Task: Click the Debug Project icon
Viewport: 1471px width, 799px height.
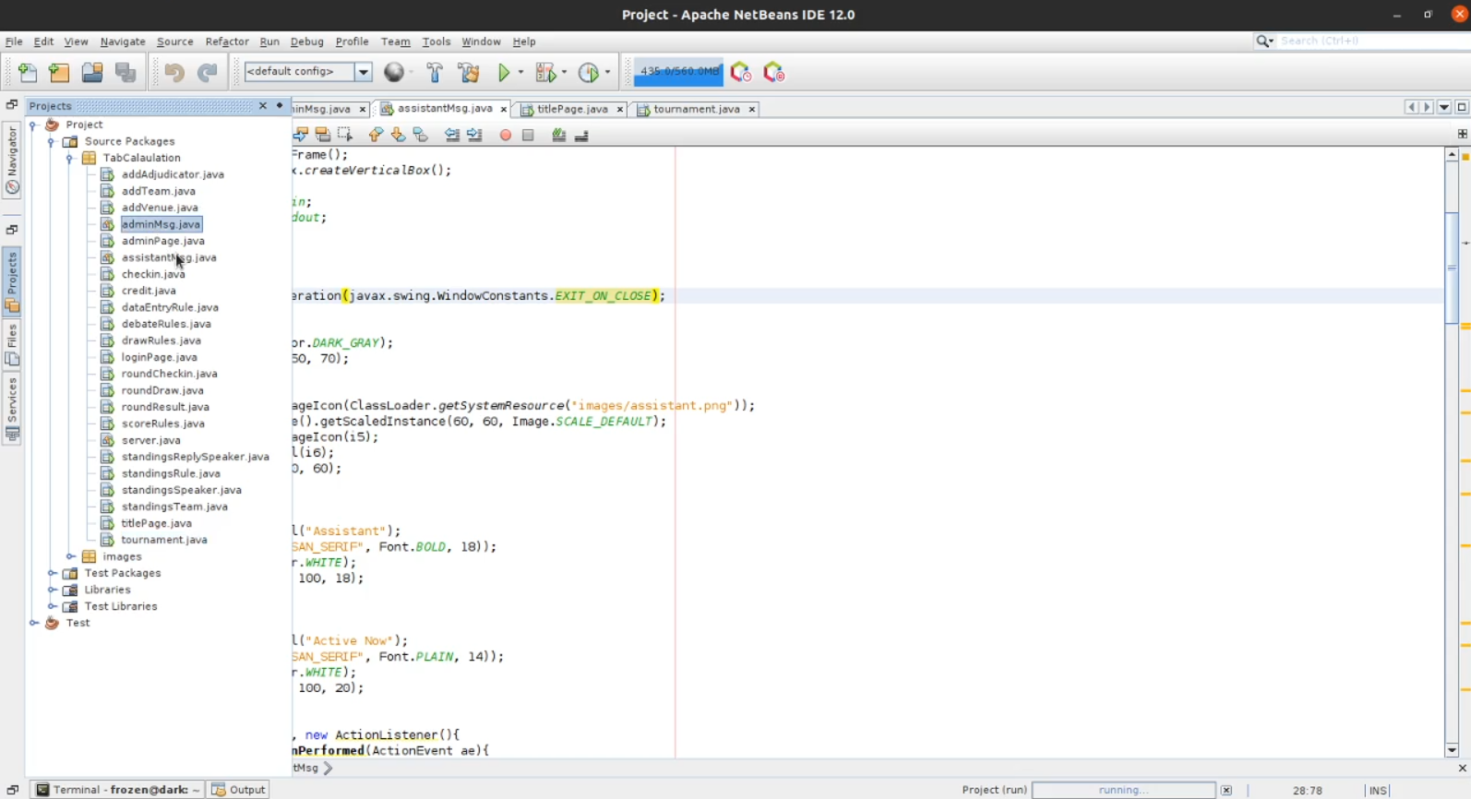Action: (x=545, y=72)
